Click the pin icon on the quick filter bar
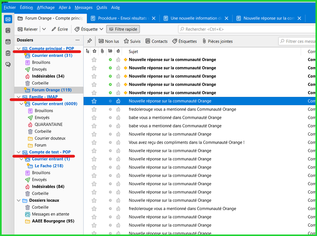Viewport: 317px width, 236px height. click(90, 41)
